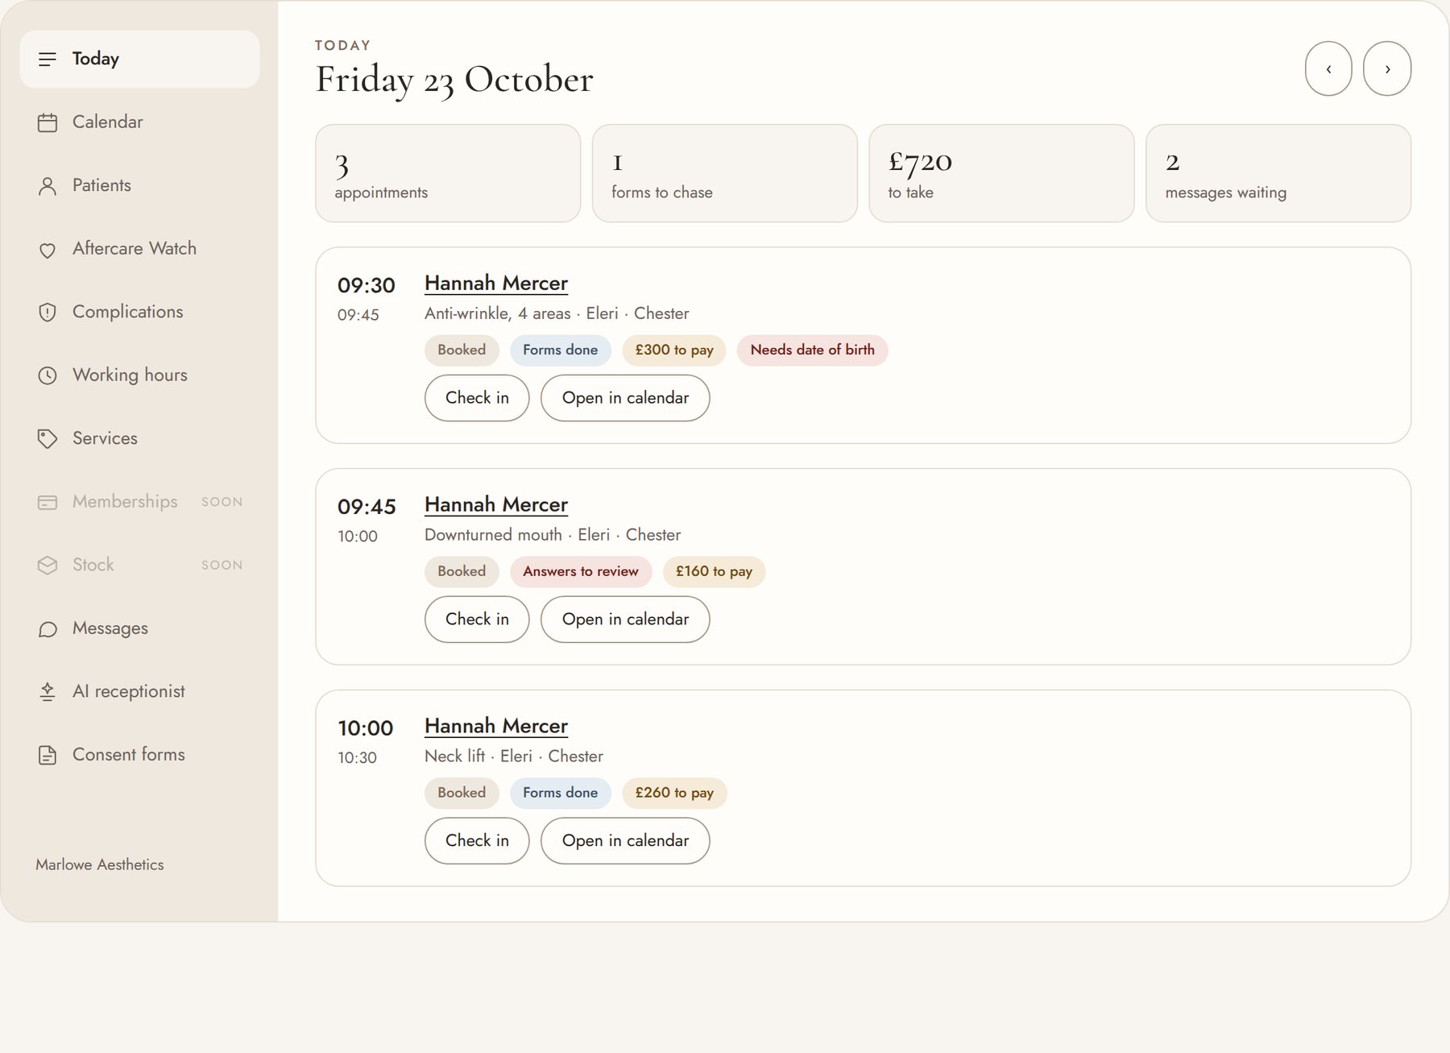Open Hannah Mercer link for 09:45 appointment
Viewport: 1450px width, 1053px height.
pyautogui.click(x=496, y=505)
